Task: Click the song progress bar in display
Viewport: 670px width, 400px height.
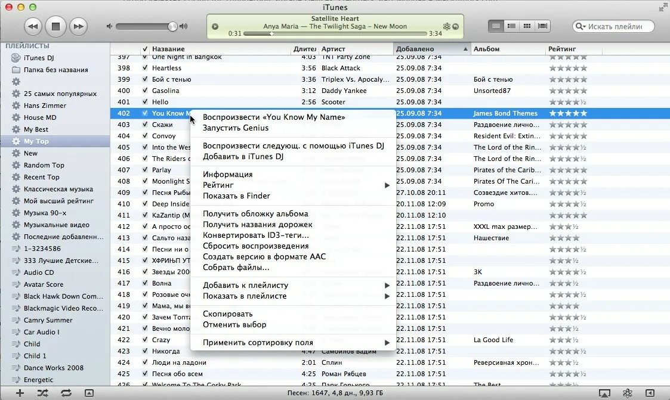Action: point(335,34)
